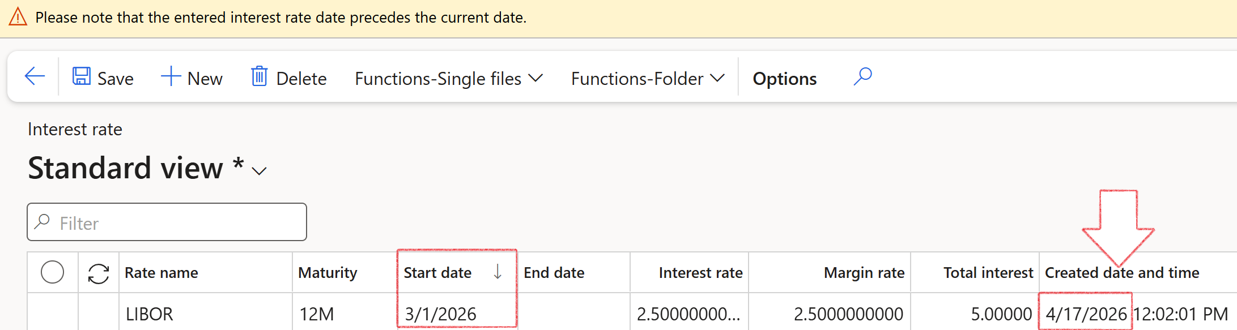Click the warning triangle icon
Screen dimensions: 1237x330
point(18,17)
